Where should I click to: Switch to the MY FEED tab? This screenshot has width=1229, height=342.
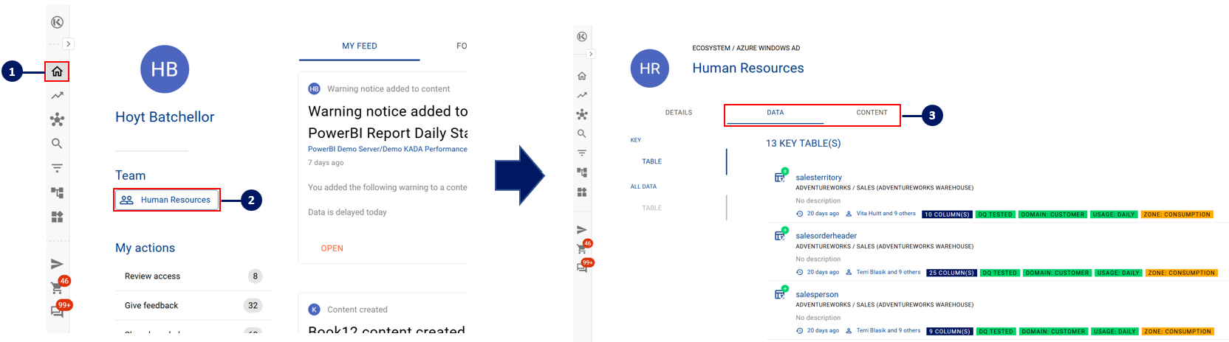(x=359, y=46)
